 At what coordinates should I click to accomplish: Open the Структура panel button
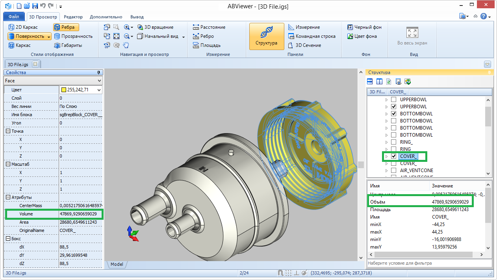[266, 36]
